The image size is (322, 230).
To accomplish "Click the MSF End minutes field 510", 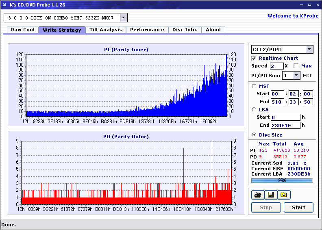I will (x=277, y=102).
